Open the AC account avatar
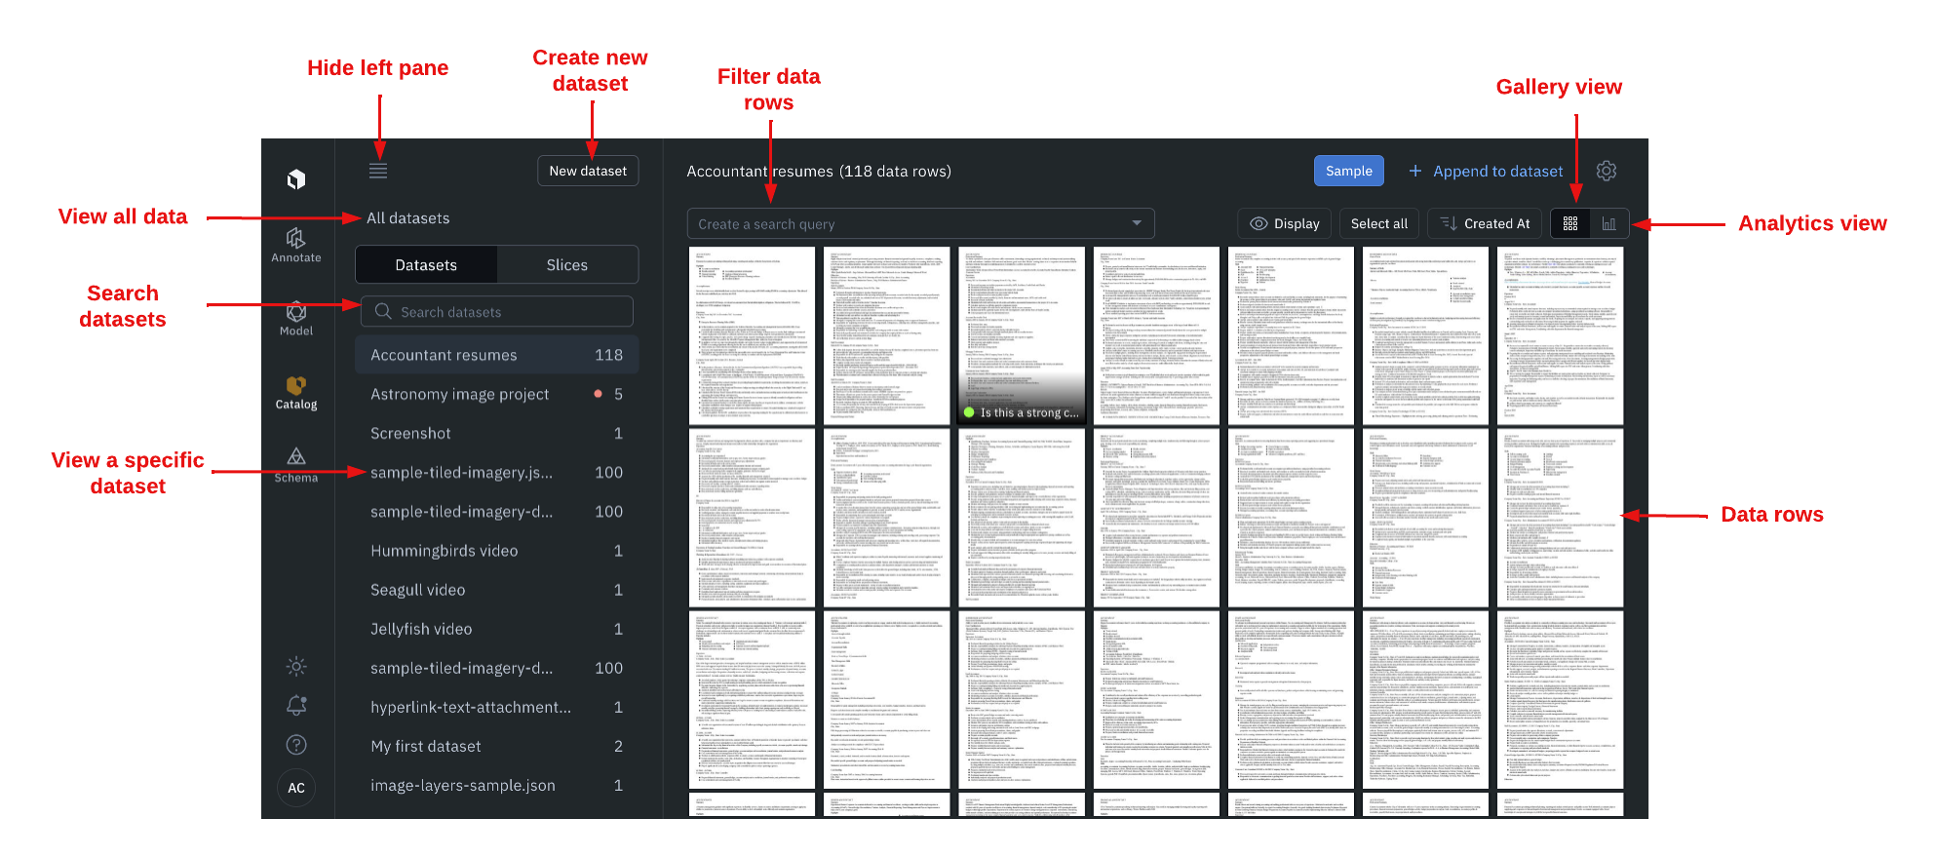The width and height of the screenshot is (1936, 858). 296,788
